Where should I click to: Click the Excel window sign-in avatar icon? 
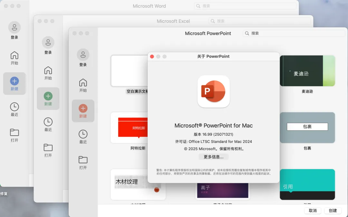[x=48, y=42]
